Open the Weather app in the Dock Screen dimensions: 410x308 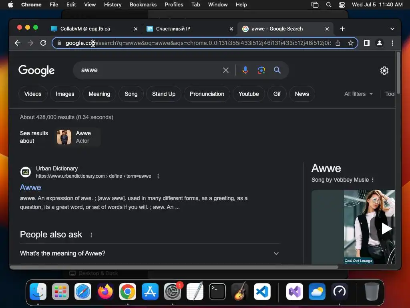(x=317, y=291)
